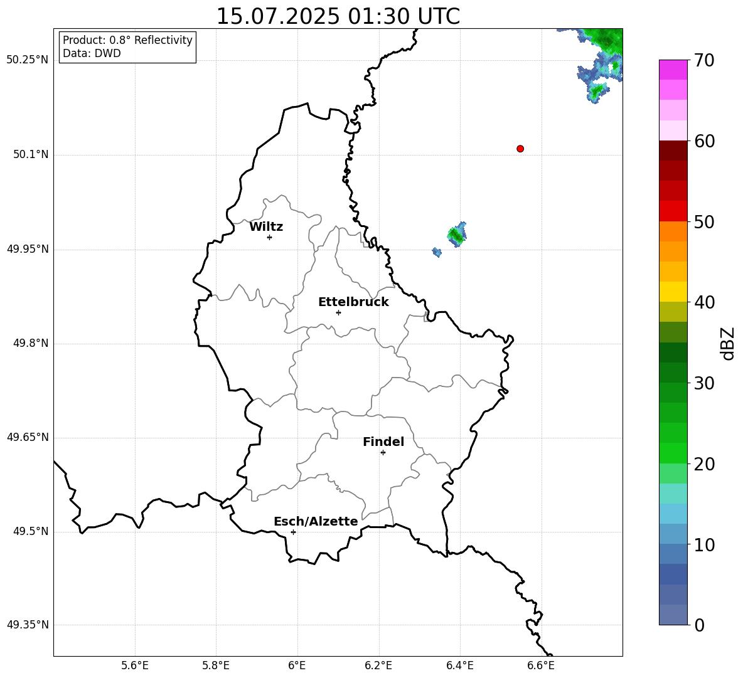The width and height of the screenshot is (743, 678).
Task: Click the tiny blue radar echo beside the green cell
Action: [437, 252]
